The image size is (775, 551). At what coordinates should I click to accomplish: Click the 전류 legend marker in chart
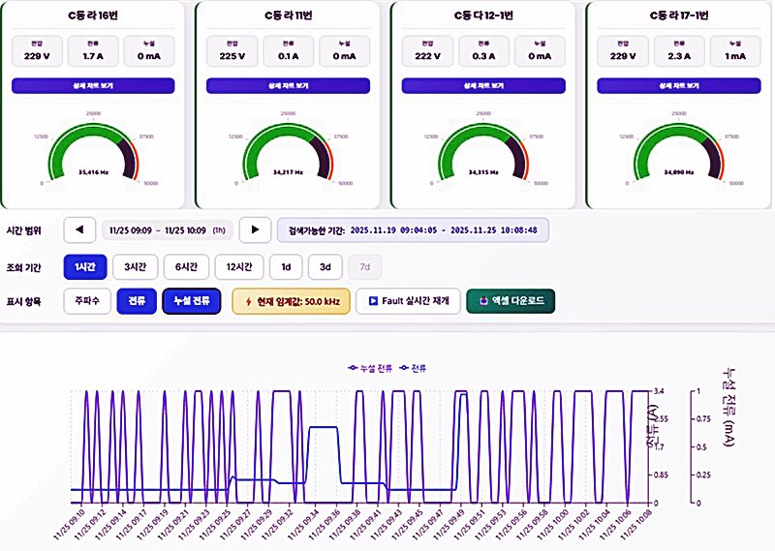pyautogui.click(x=403, y=368)
